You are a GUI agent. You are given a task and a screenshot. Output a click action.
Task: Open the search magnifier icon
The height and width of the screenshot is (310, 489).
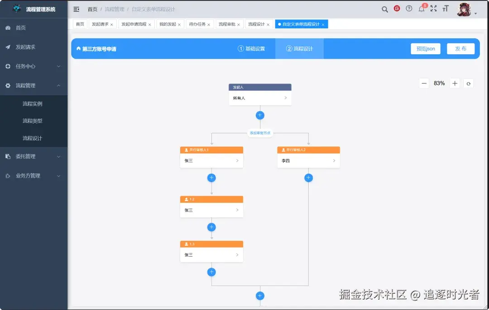click(x=385, y=9)
